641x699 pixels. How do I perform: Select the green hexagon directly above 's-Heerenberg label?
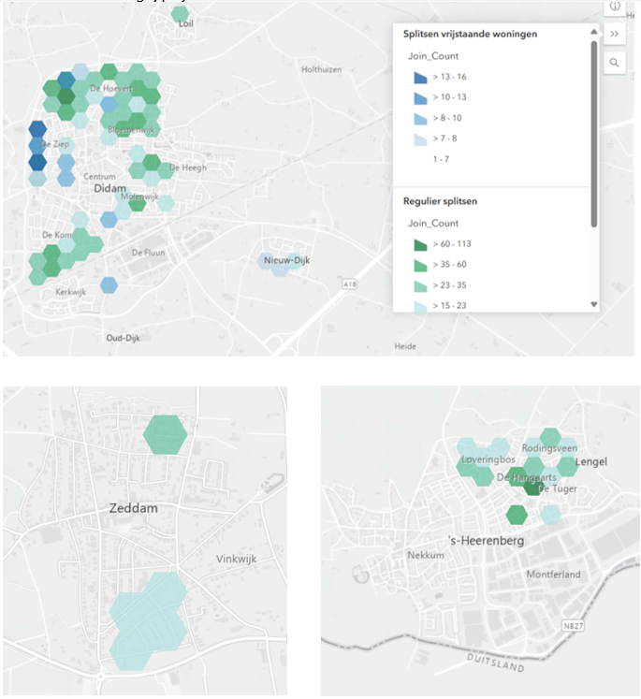click(x=516, y=514)
